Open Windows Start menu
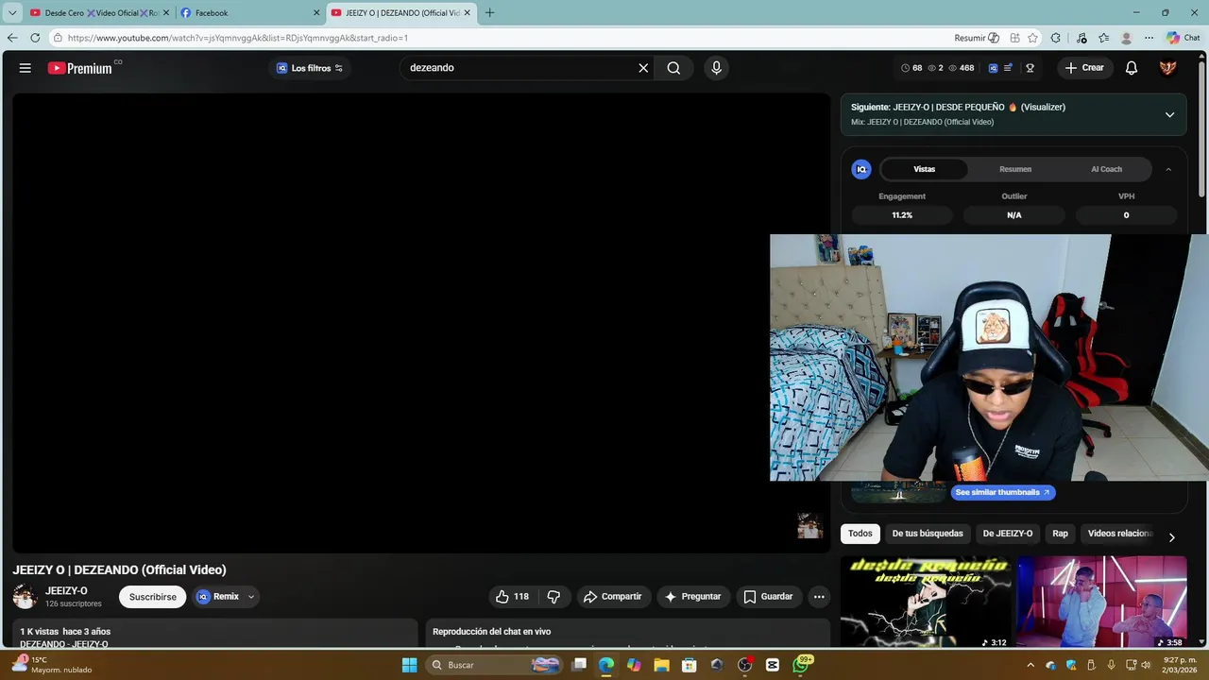This screenshot has width=1209, height=680. [409, 665]
